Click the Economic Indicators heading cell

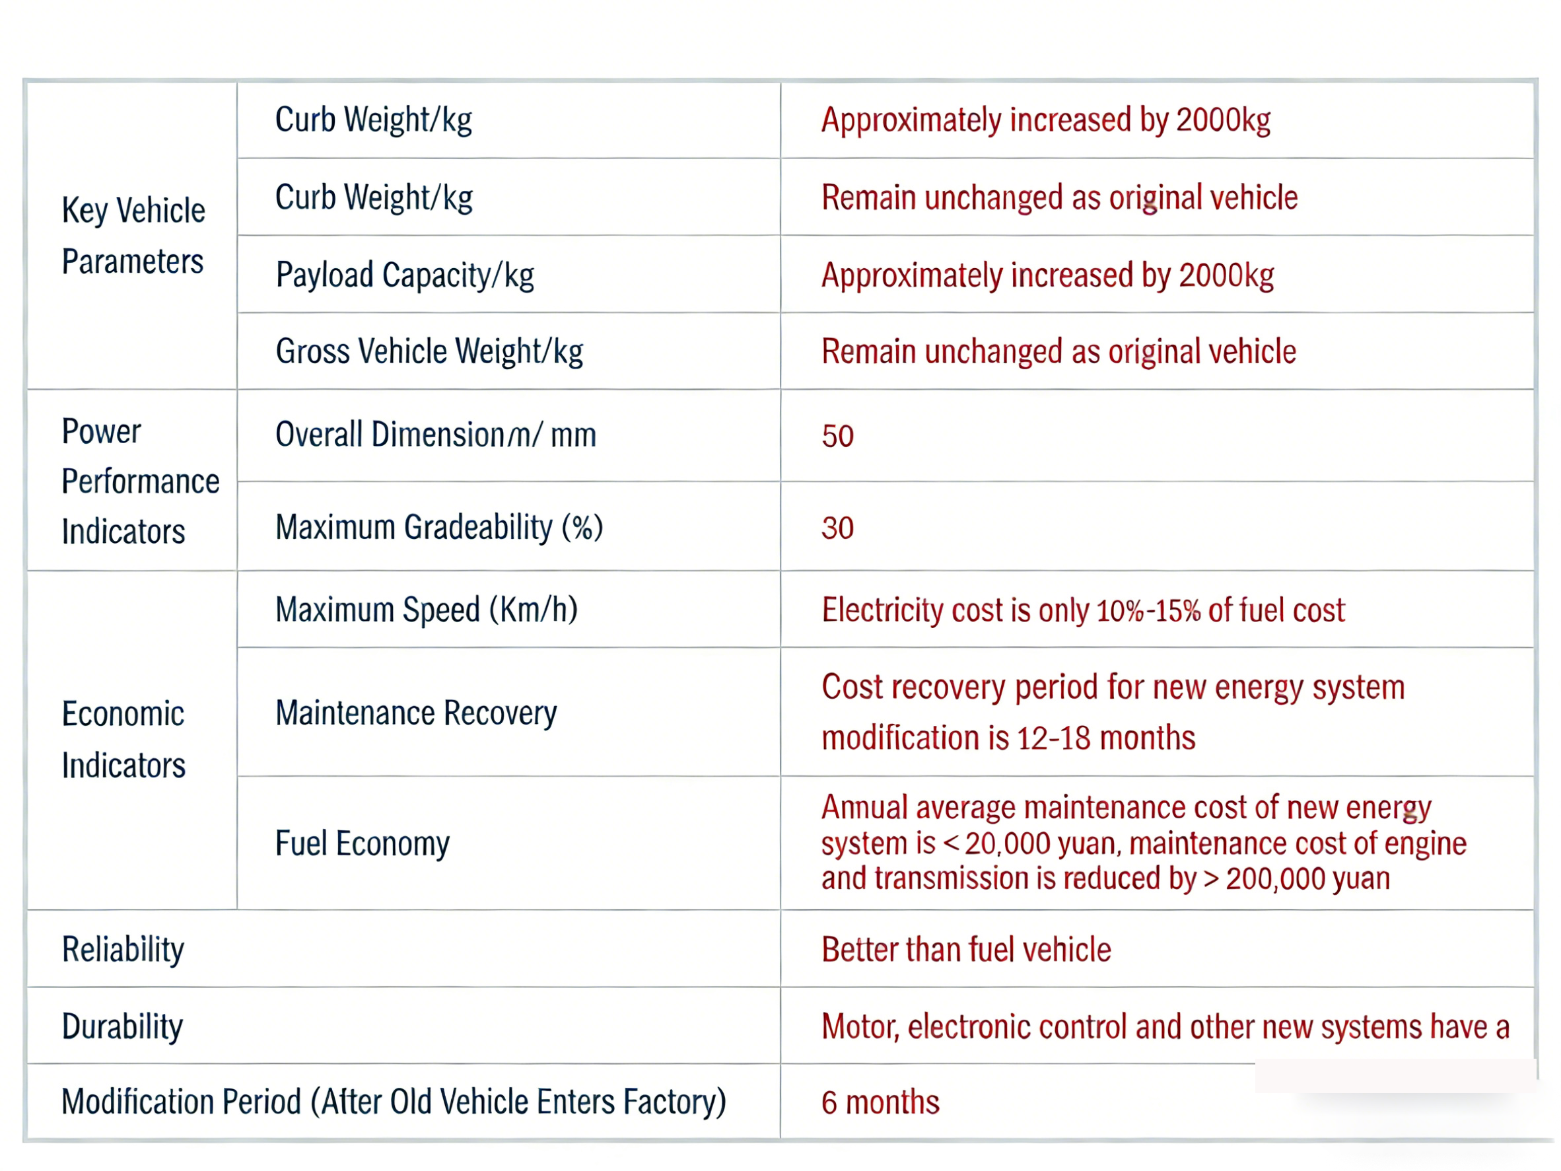click(x=123, y=739)
